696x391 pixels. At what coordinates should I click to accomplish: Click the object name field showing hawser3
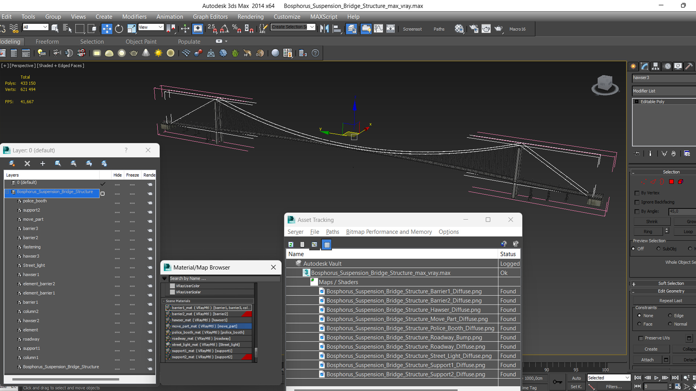click(x=664, y=78)
